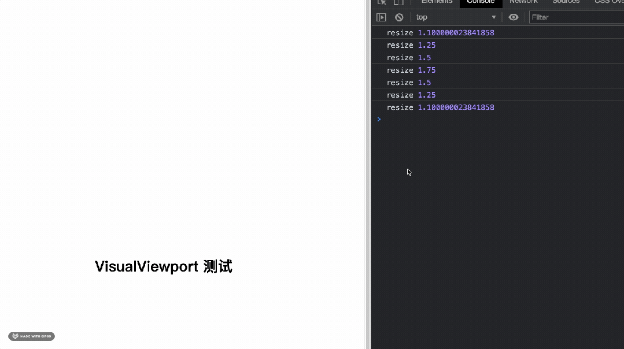Switch to the Elements tab
The height and width of the screenshot is (349, 624).
[437, 2]
